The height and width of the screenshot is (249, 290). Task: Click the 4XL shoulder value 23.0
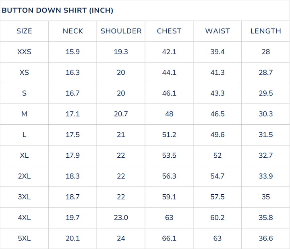(x=121, y=218)
